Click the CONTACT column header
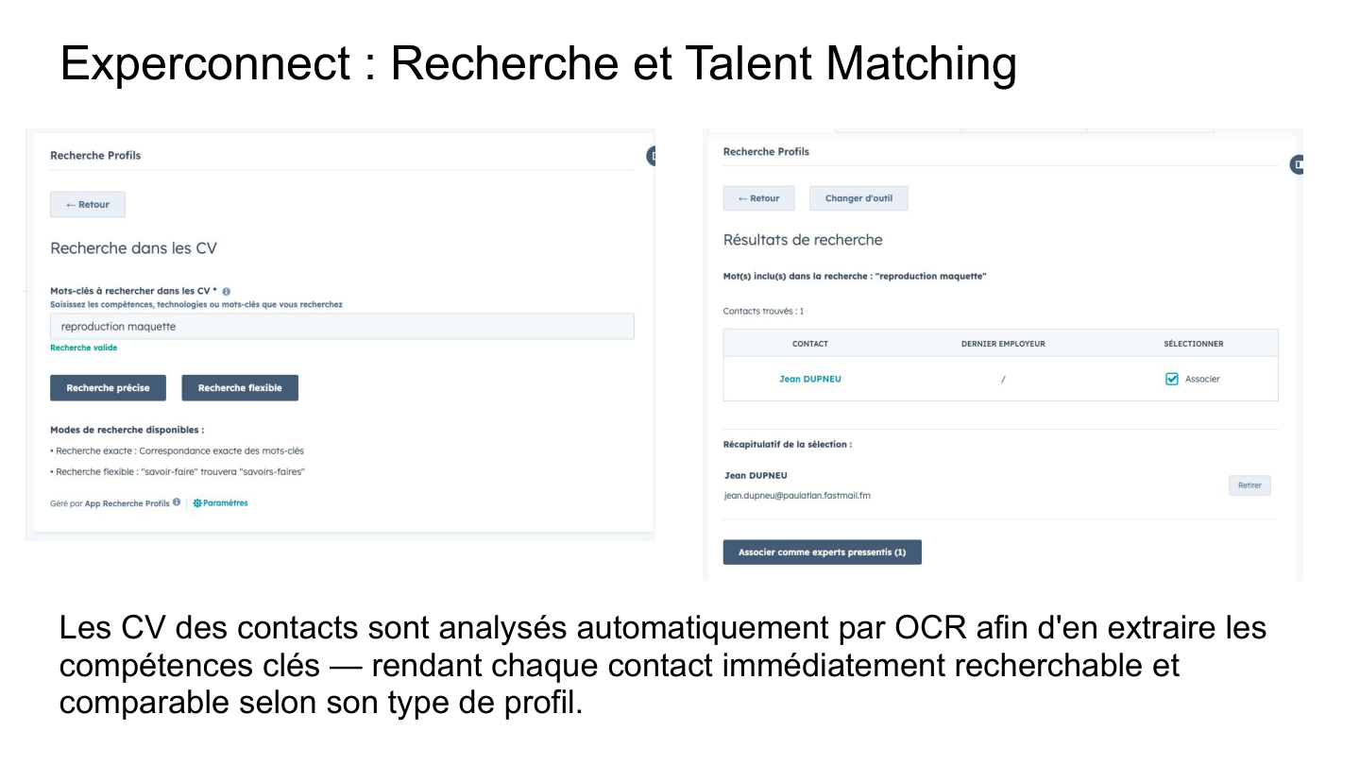 tap(809, 344)
